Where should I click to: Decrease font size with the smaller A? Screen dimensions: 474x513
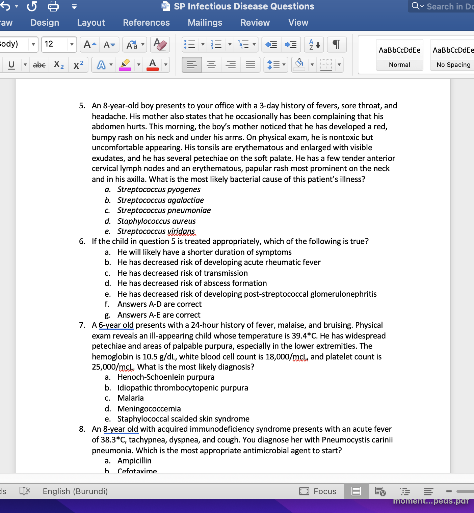pos(109,45)
